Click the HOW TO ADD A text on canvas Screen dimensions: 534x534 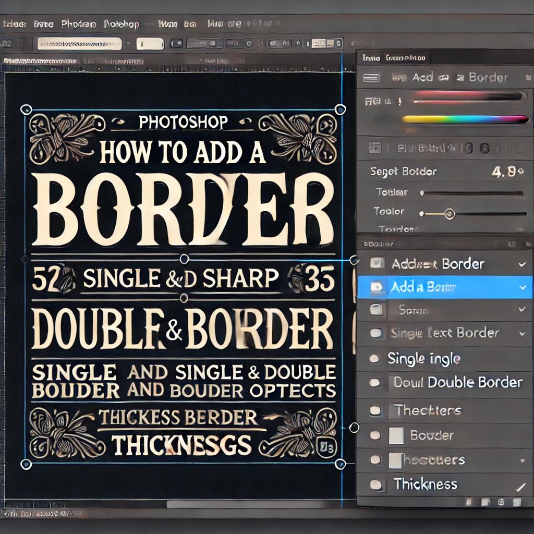(183, 152)
